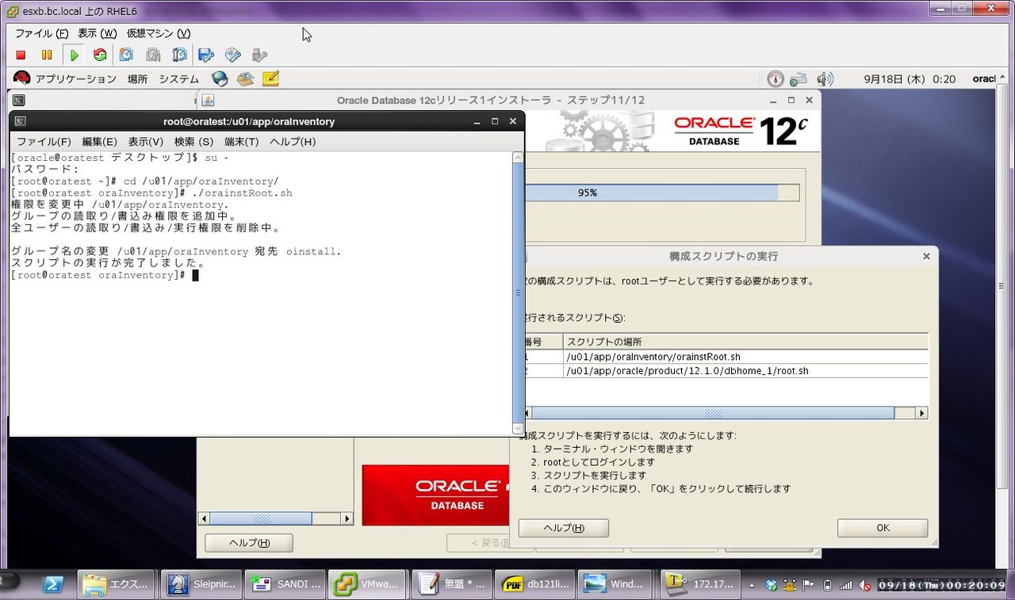
Task: Click installer left panel scroll-right arrow
Action: coord(347,518)
